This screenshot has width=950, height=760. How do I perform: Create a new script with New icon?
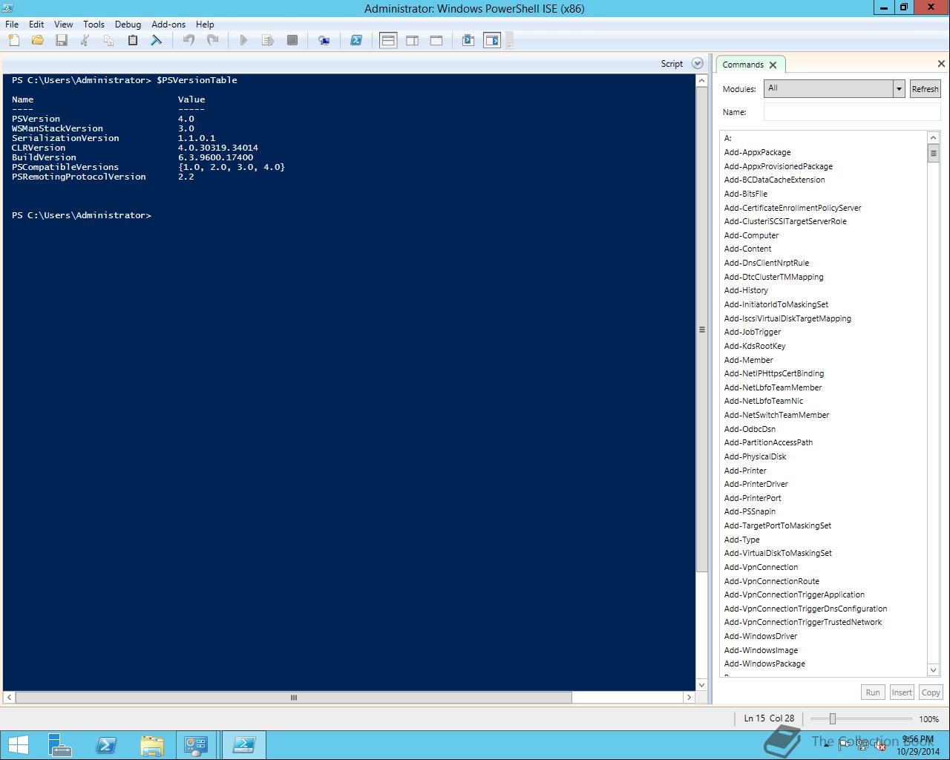click(14, 41)
